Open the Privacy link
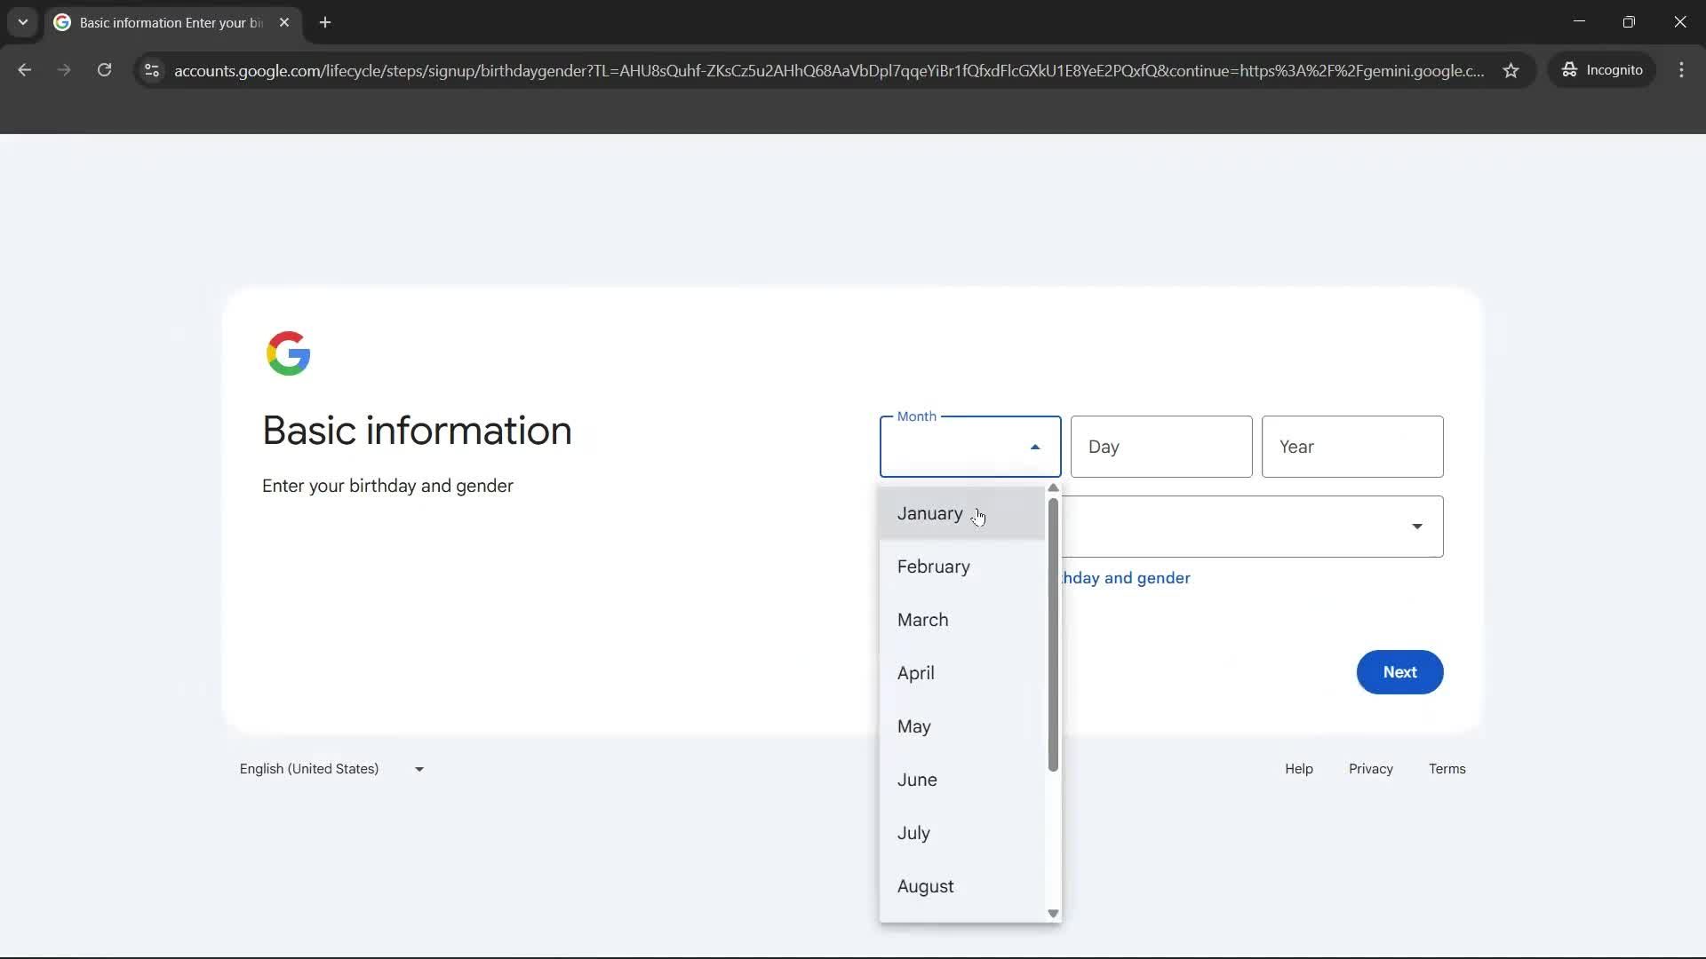This screenshot has width=1706, height=959. click(x=1370, y=768)
